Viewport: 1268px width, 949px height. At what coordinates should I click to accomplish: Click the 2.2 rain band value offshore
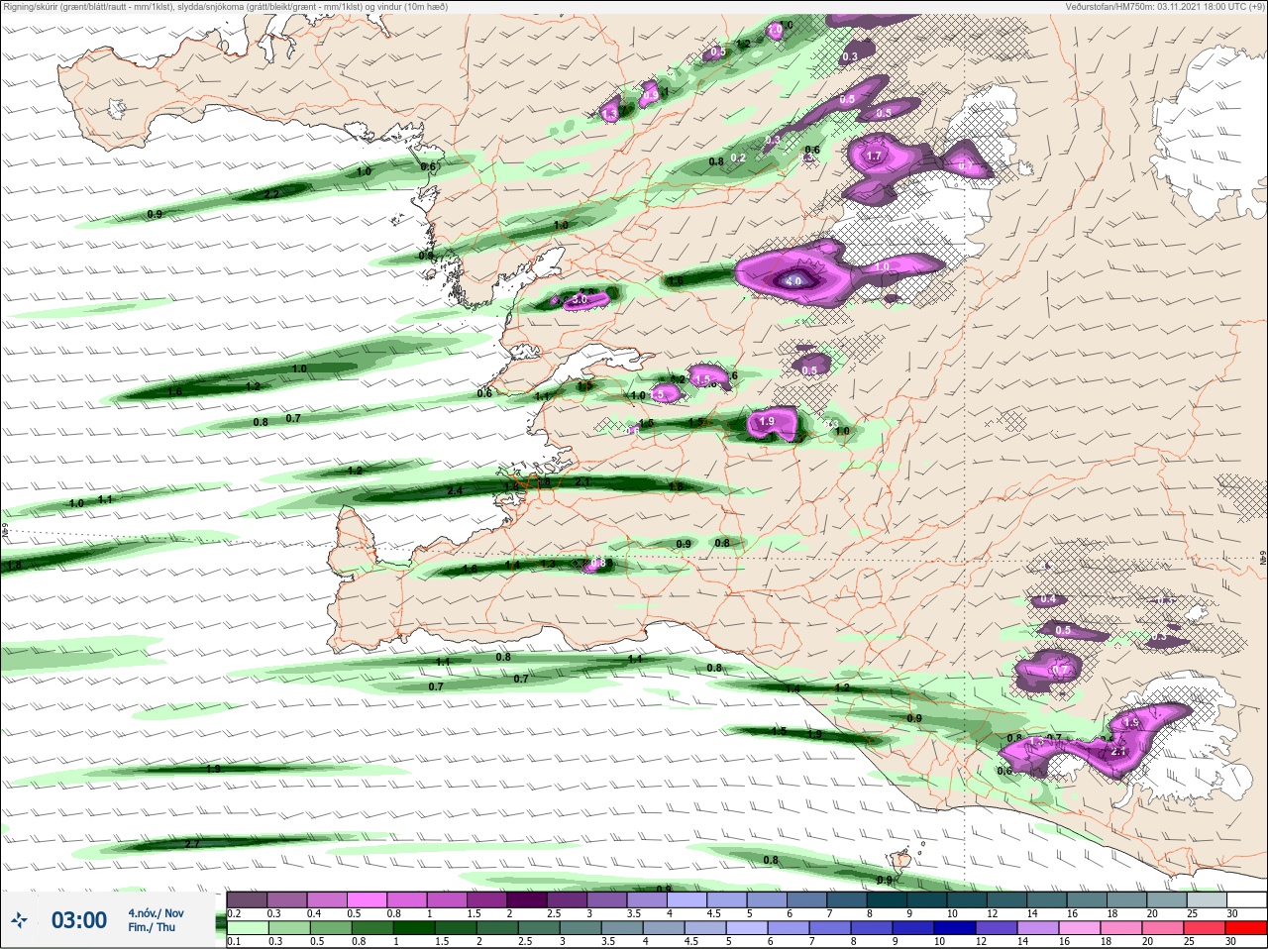272,194
